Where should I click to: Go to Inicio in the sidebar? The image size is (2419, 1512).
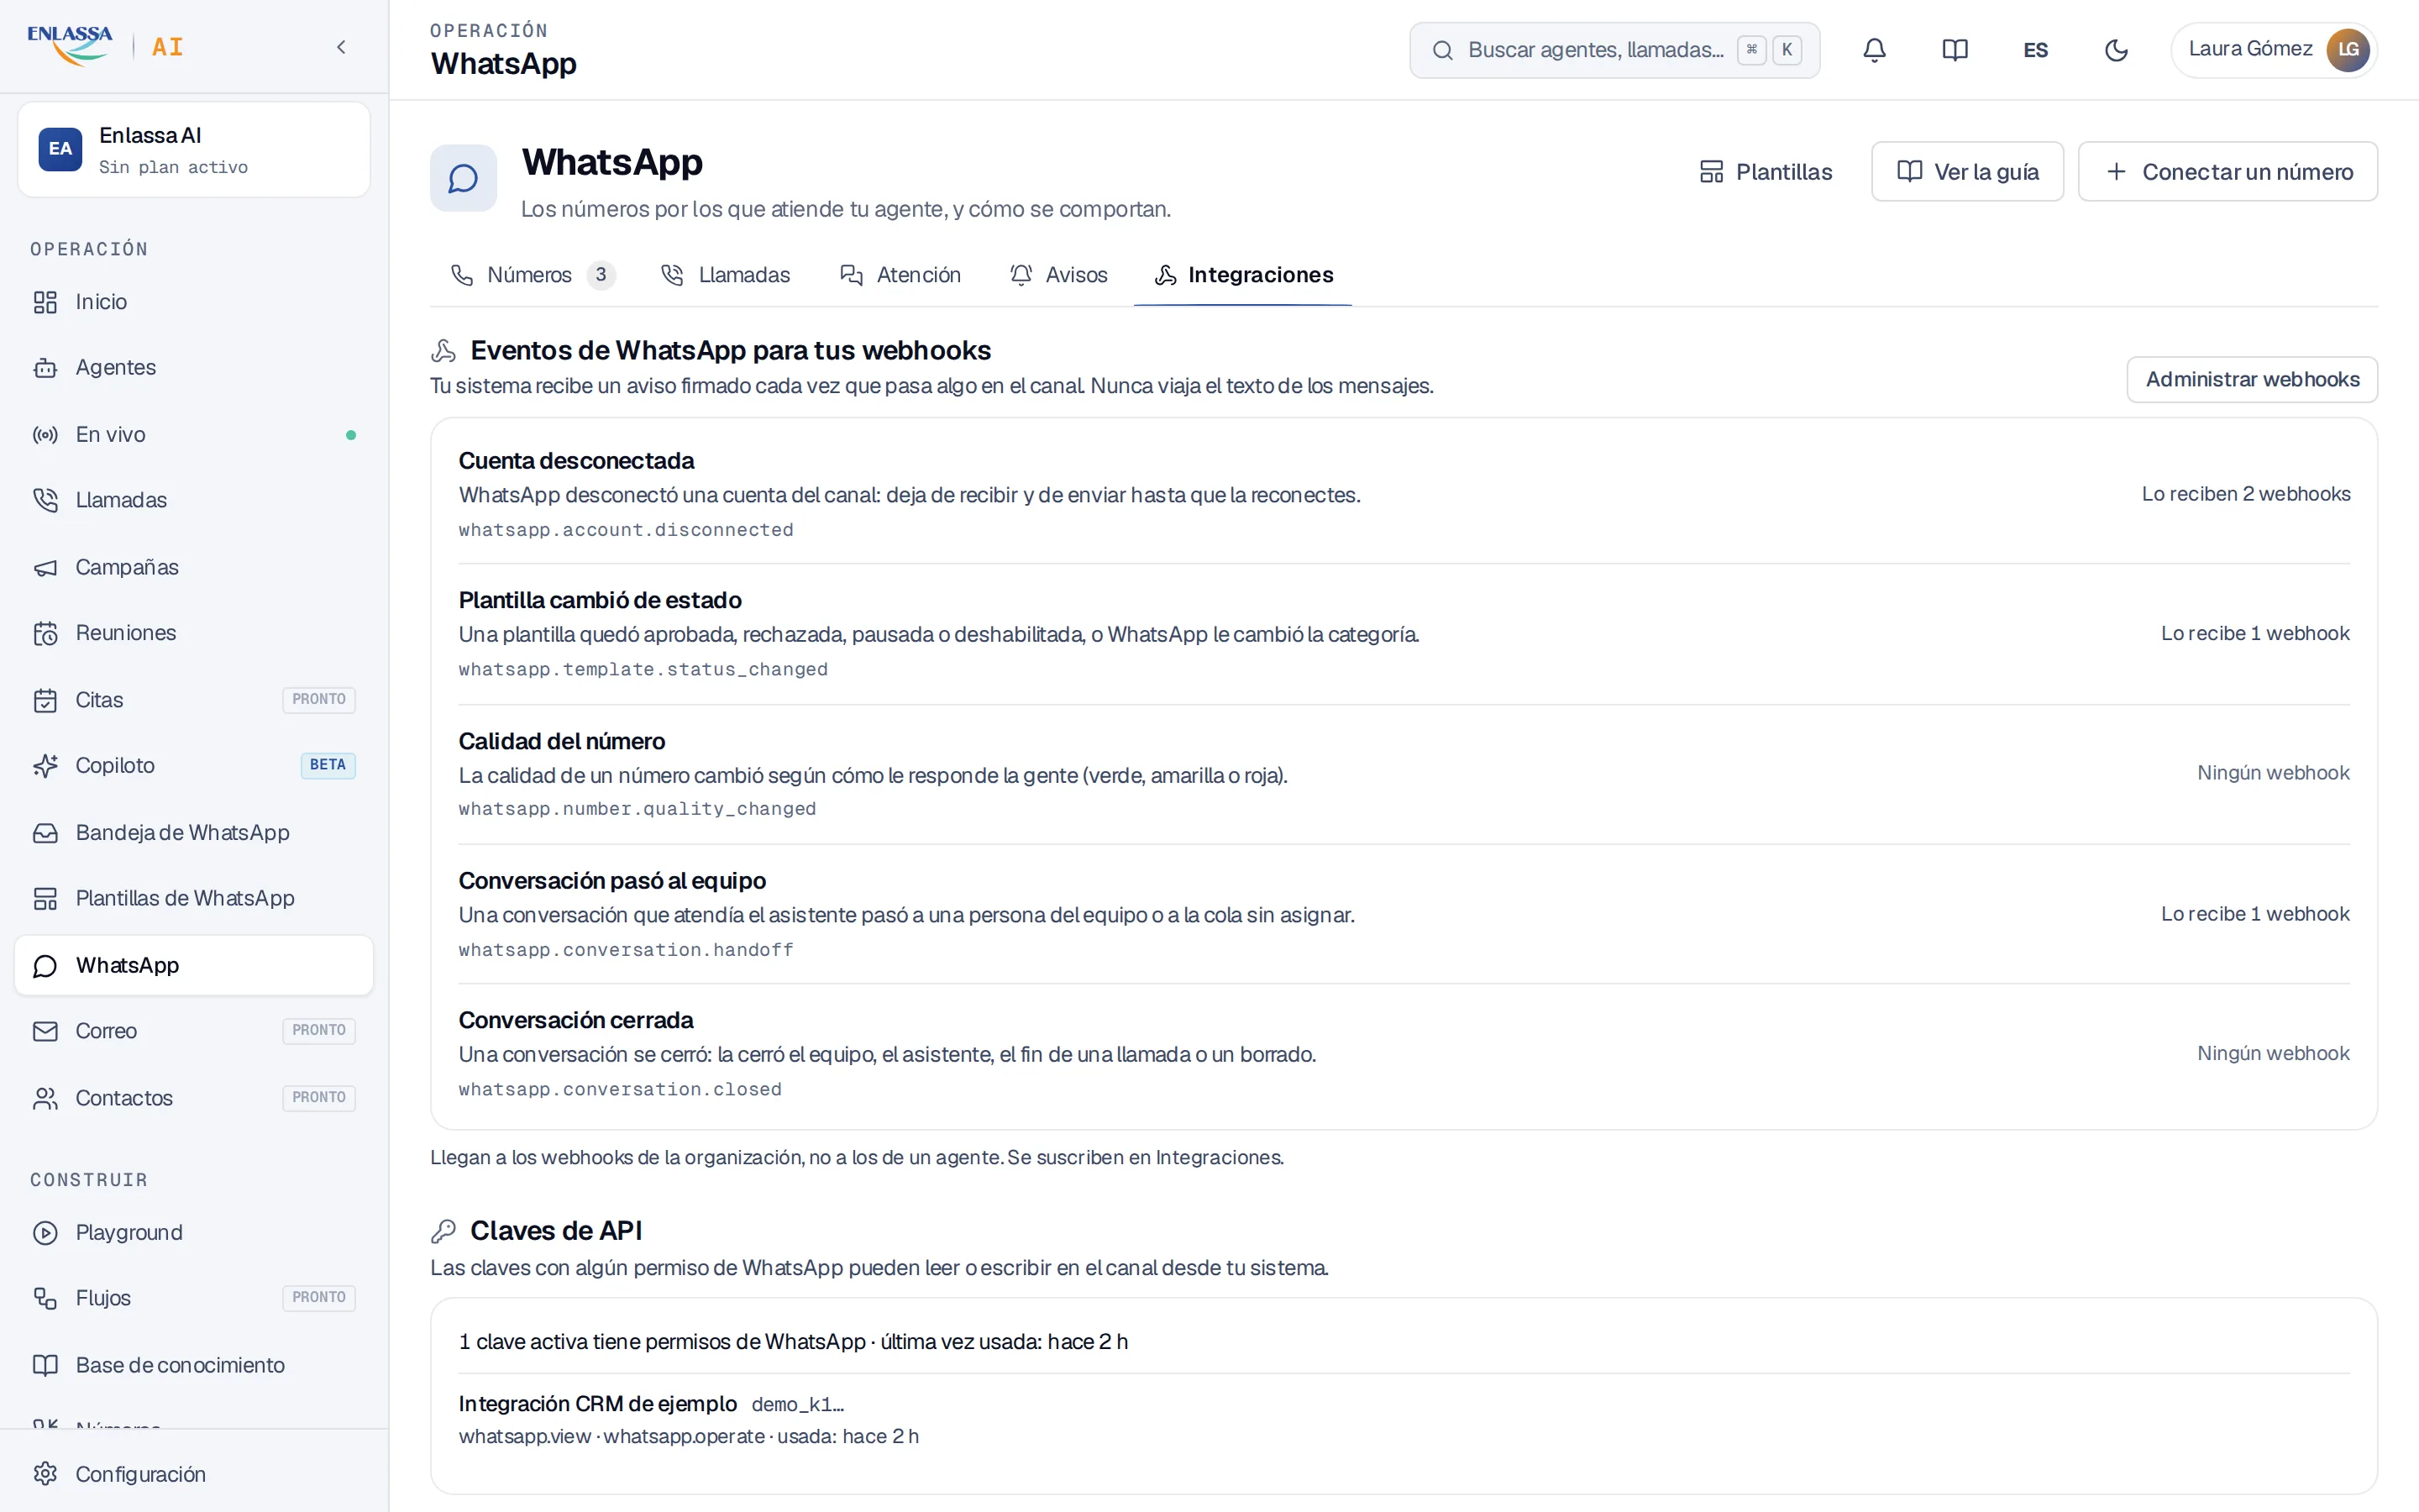click(x=194, y=302)
